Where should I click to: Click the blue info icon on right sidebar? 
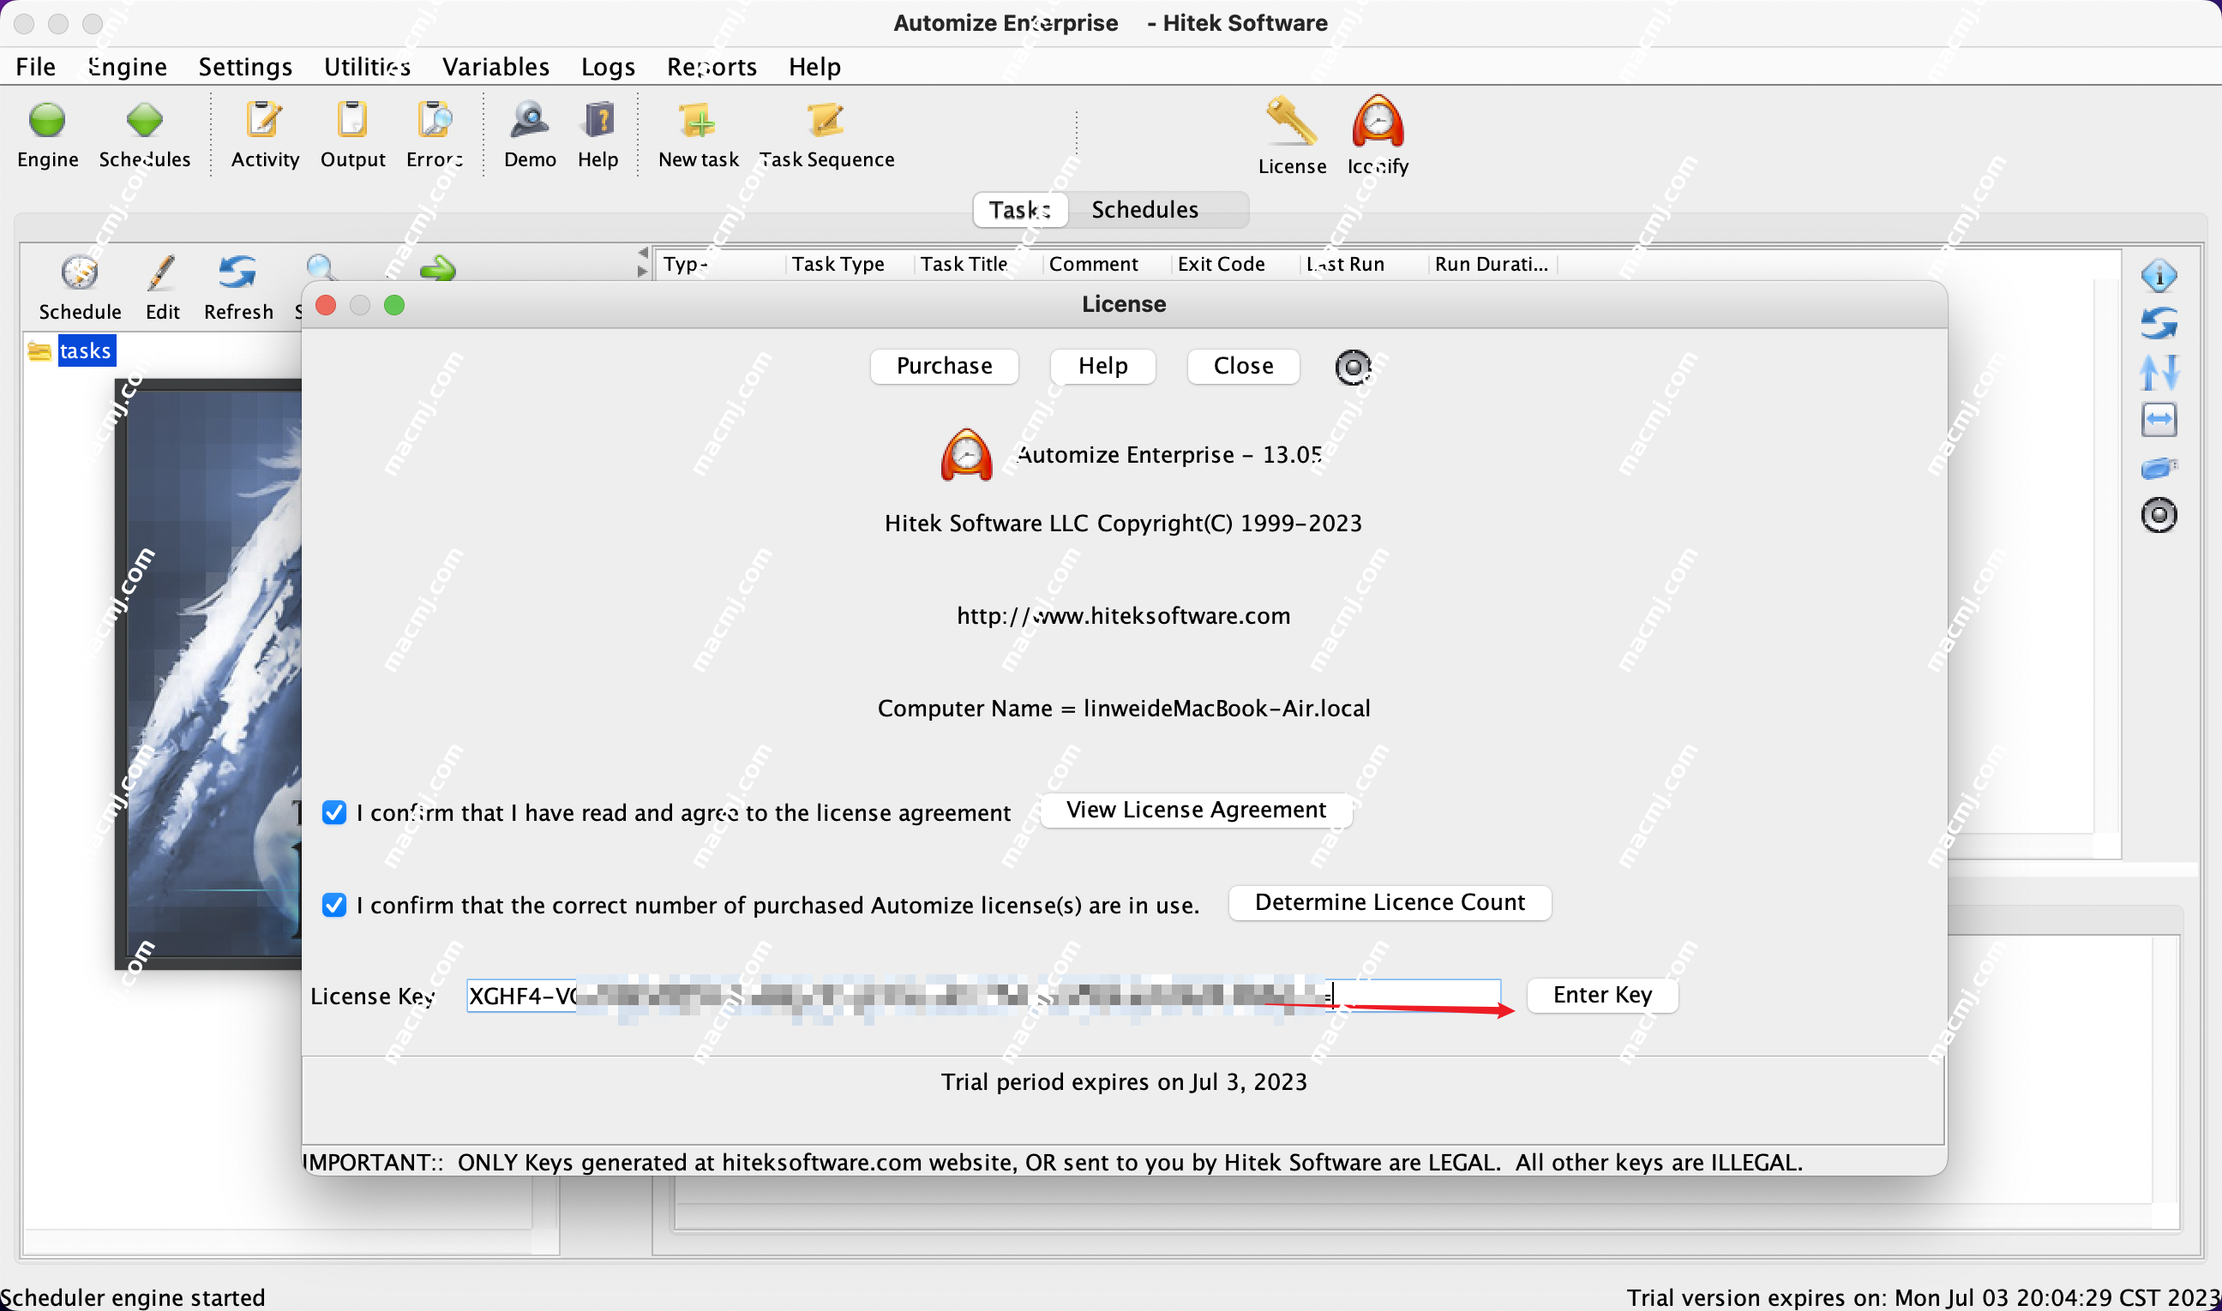click(x=2159, y=277)
